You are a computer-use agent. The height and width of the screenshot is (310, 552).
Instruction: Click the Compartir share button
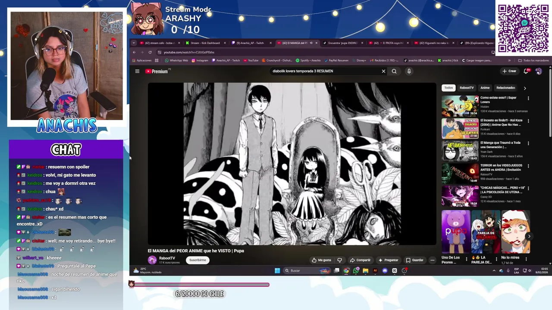[x=360, y=260]
